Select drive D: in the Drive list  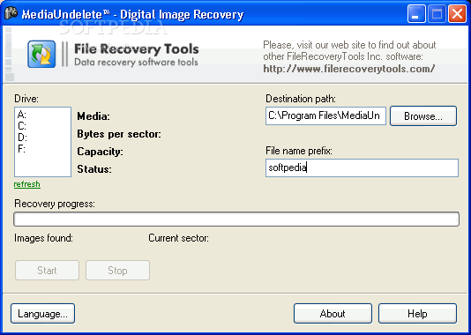click(22, 138)
